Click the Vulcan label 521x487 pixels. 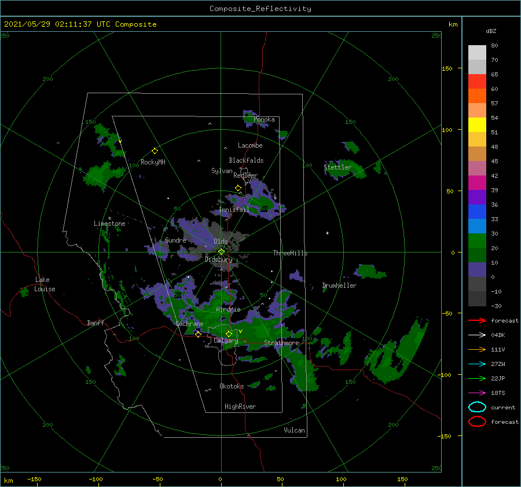point(295,430)
